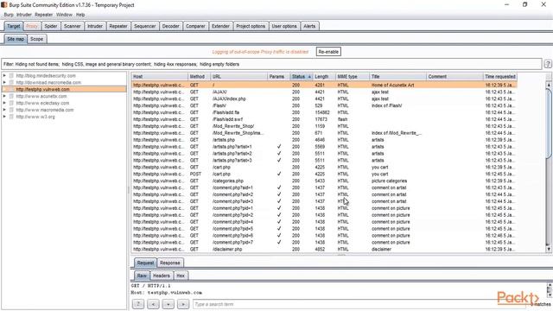
Task: Select the Site map sub-tab
Action: pos(16,39)
